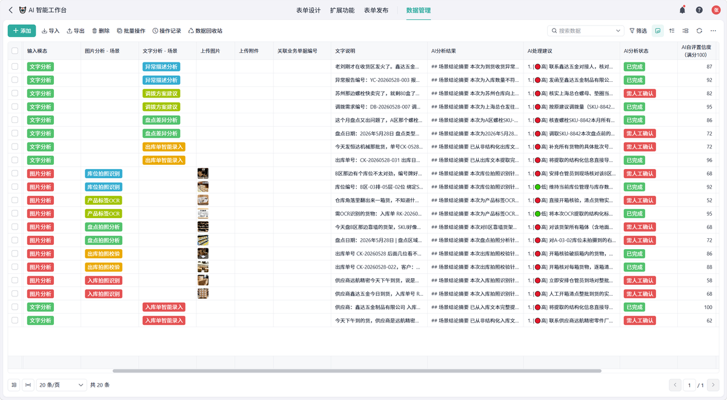Expand the search box dropdown arrow
This screenshot has width=727, height=400.
point(618,31)
